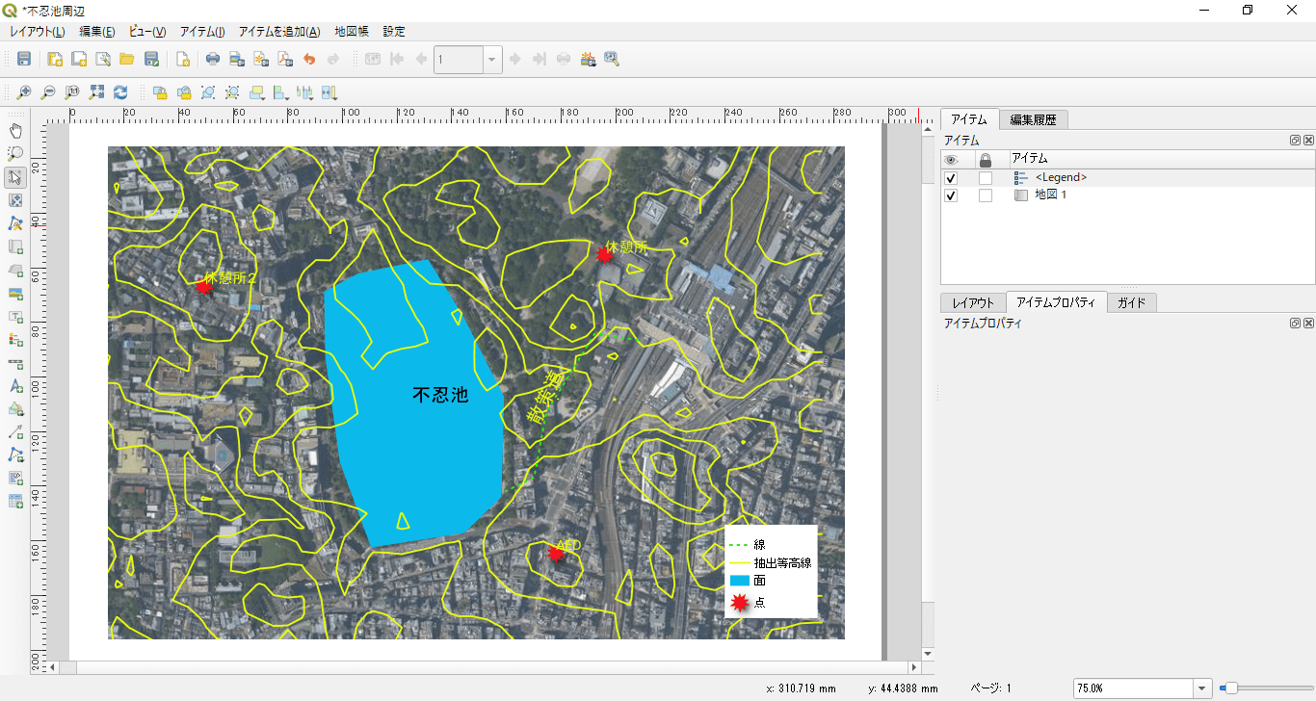Open the 編集 menu
This screenshot has height=701, width=1316.
[x=97, y=32]
